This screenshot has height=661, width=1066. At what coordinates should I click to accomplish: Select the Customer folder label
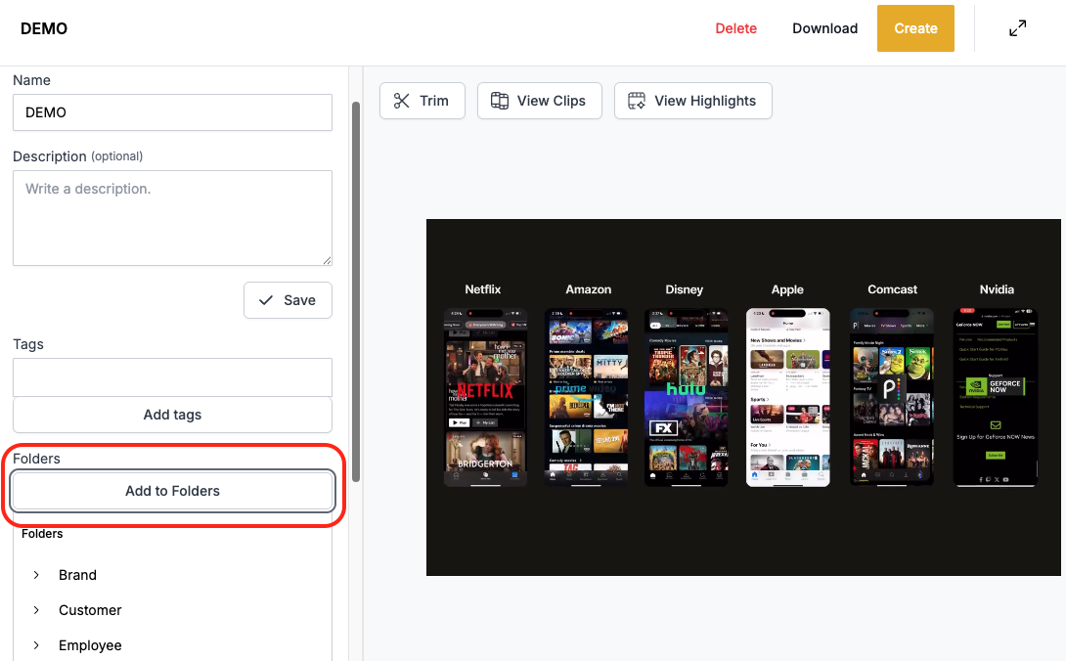90,610
